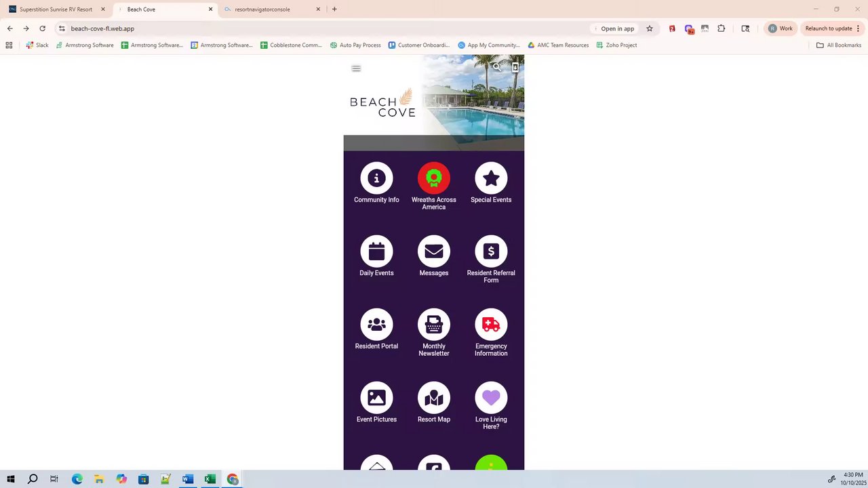The image size is (868, 488).
Task: Open the Customer Onboarding bookmark
Action: [x=418, y=45]
